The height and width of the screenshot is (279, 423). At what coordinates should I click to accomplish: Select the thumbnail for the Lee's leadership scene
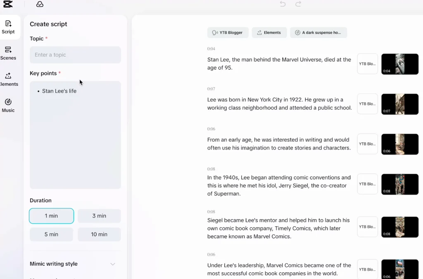[400, 269]
